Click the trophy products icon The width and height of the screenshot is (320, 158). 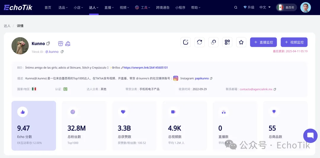274,112
